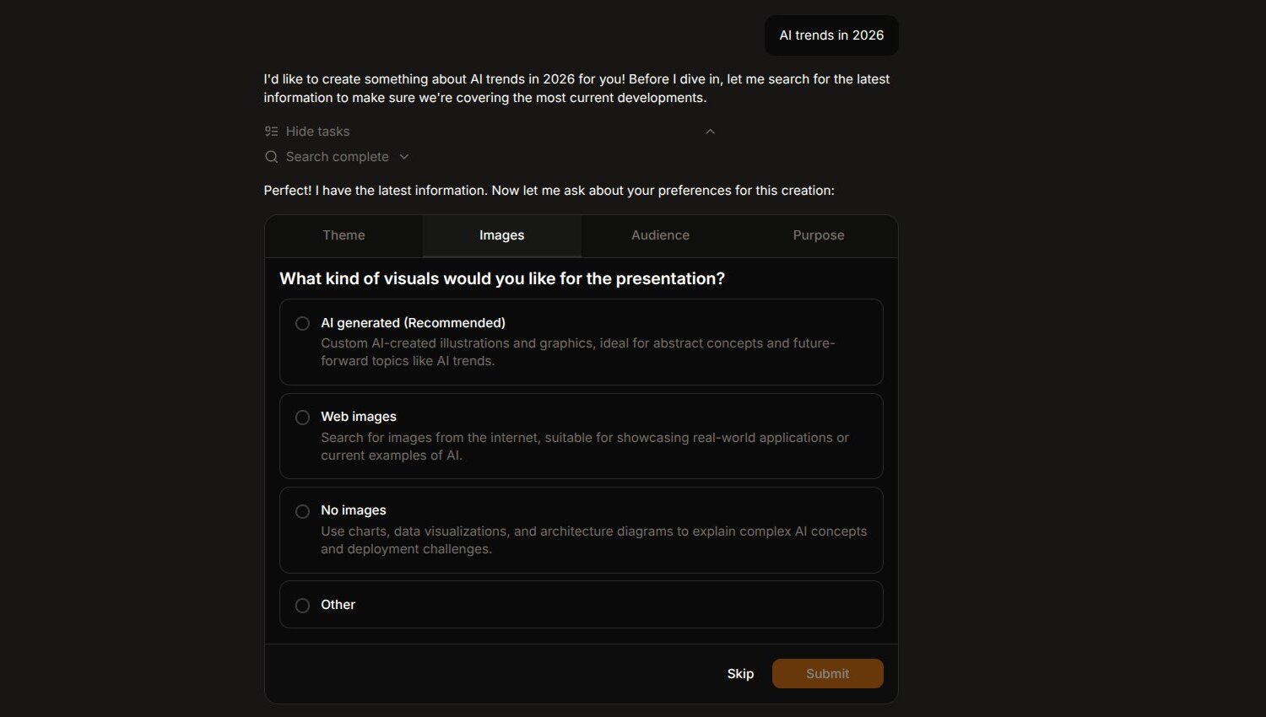Switch to the Purpose tab

pos(818,235)
